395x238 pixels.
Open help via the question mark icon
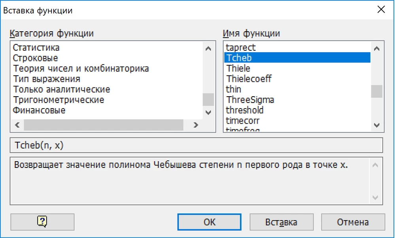[42, 222]
